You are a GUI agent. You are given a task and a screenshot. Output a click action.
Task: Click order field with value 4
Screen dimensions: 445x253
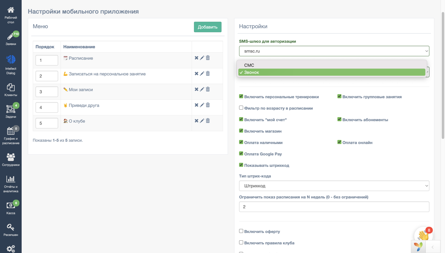[x=47, y=107]
